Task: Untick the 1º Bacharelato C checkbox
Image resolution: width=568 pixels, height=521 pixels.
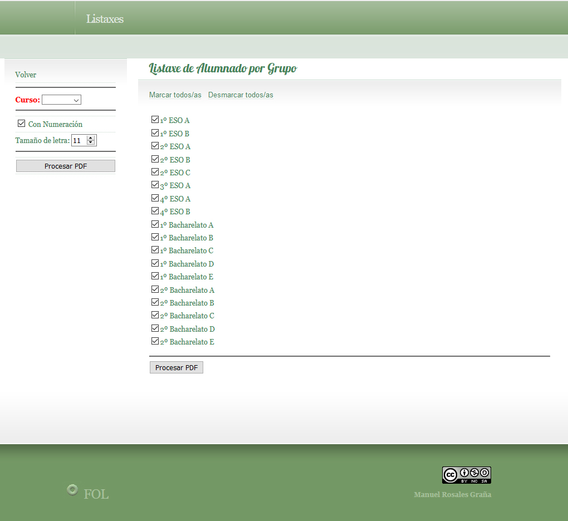Action: click(x=155, y=250)
